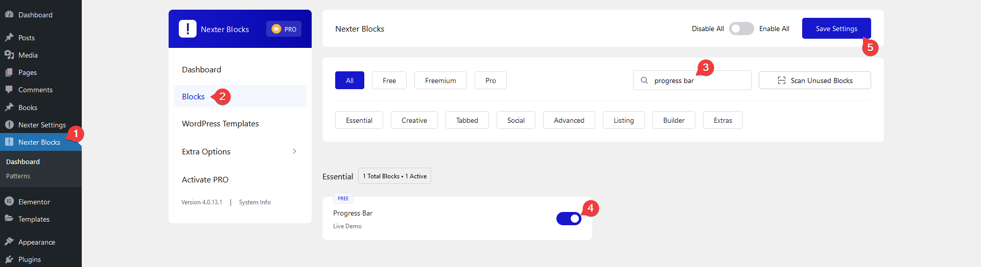The width and height of the screenshot is (981, 267).
Task: Open the System Info link
Action: coord(254,202)
